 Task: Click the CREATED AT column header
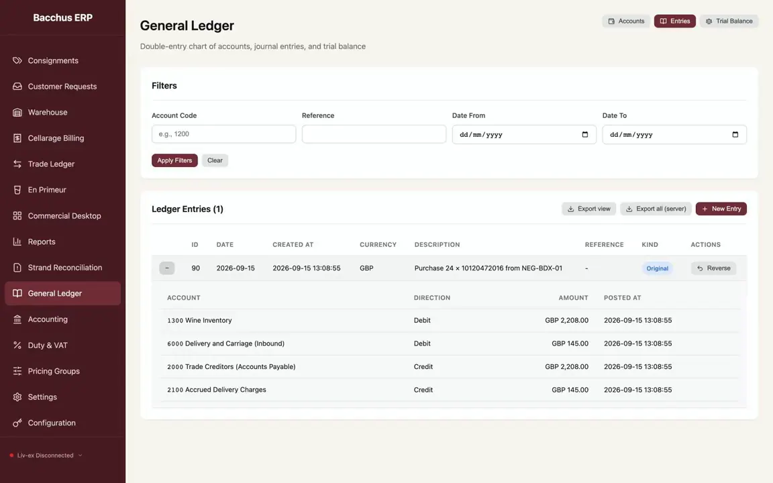(293, 244)
